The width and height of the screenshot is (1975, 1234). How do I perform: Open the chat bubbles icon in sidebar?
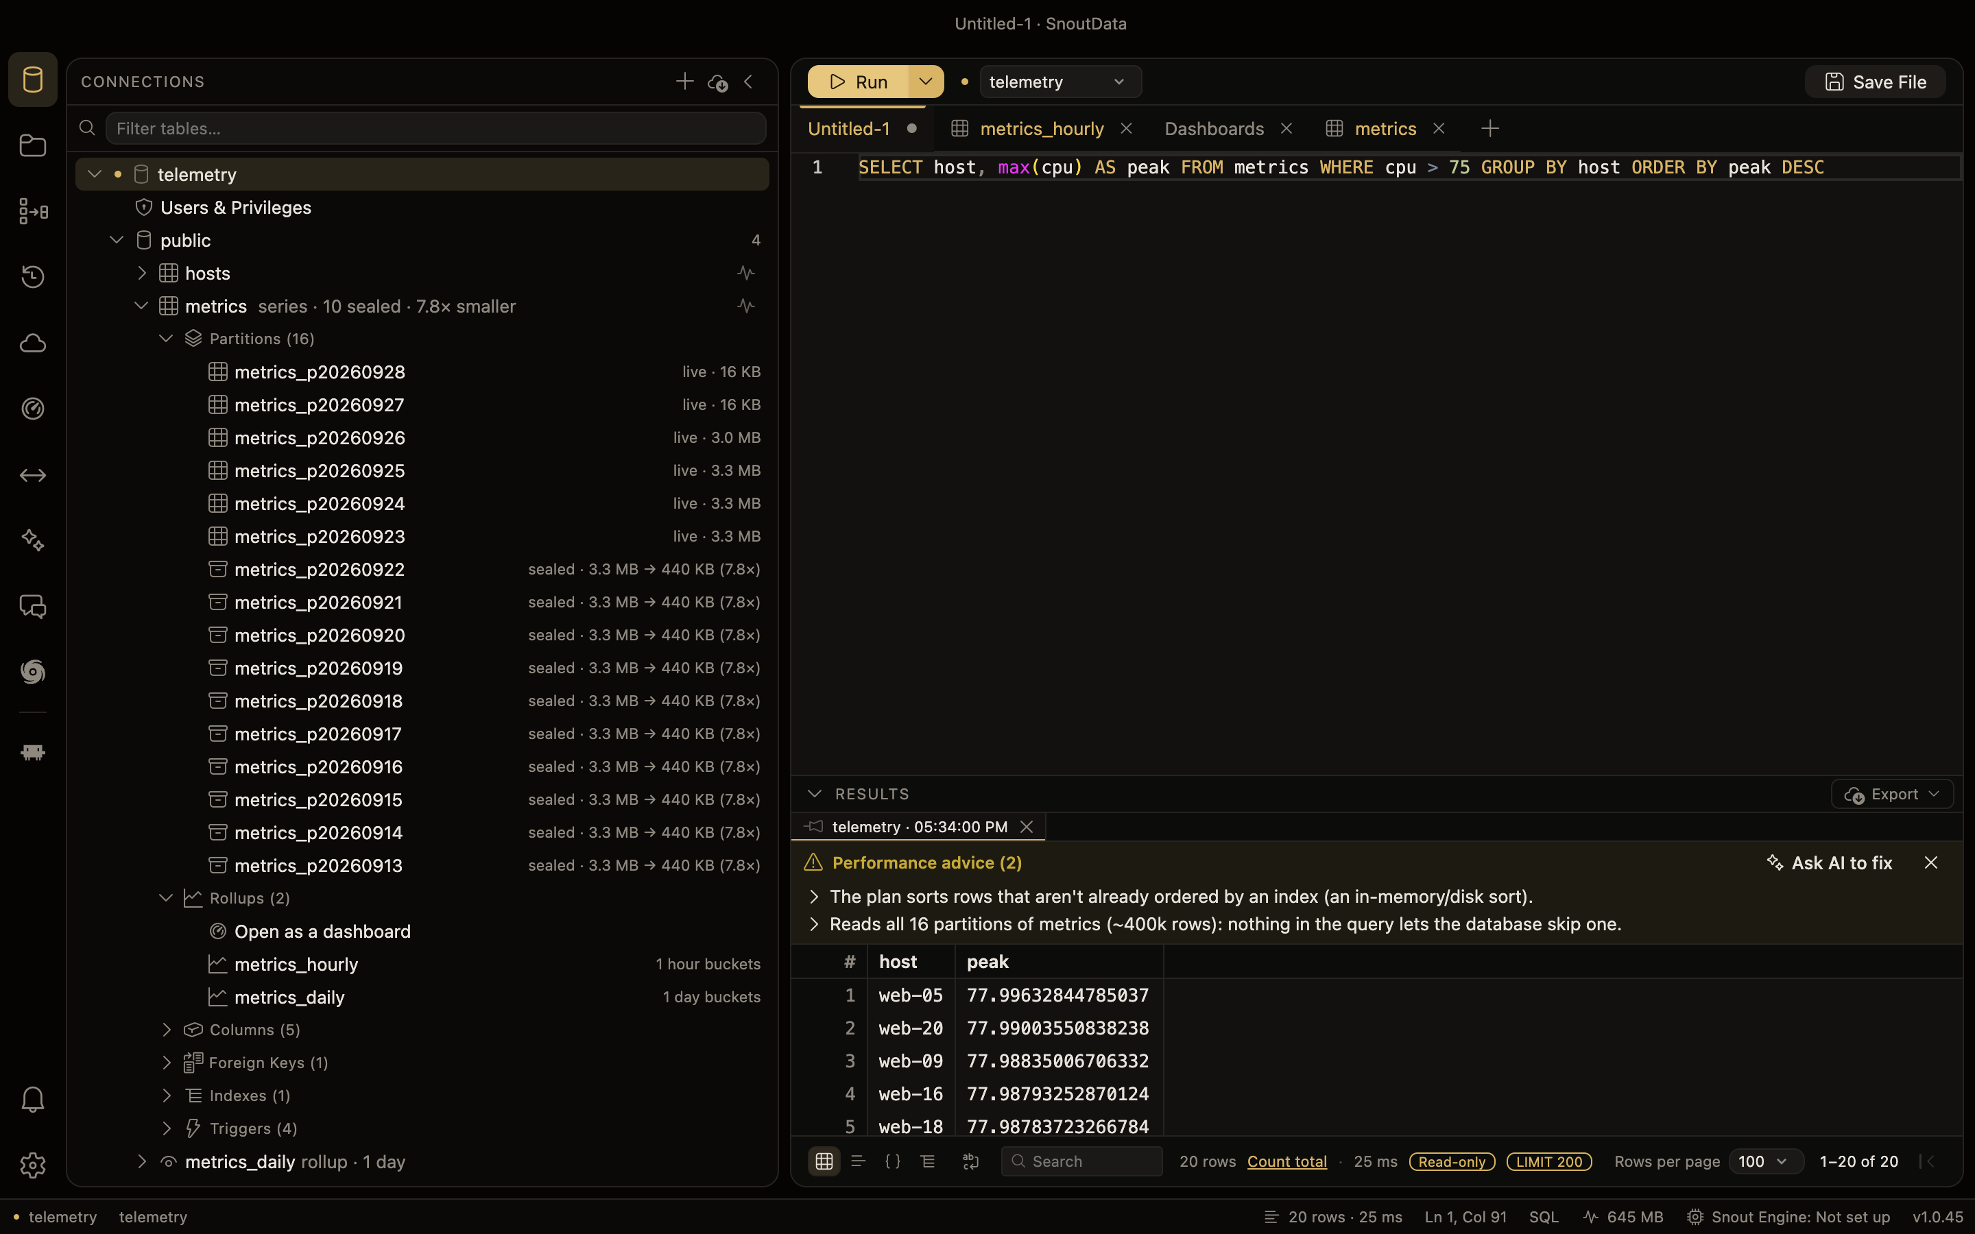click(x=33, y=607)
